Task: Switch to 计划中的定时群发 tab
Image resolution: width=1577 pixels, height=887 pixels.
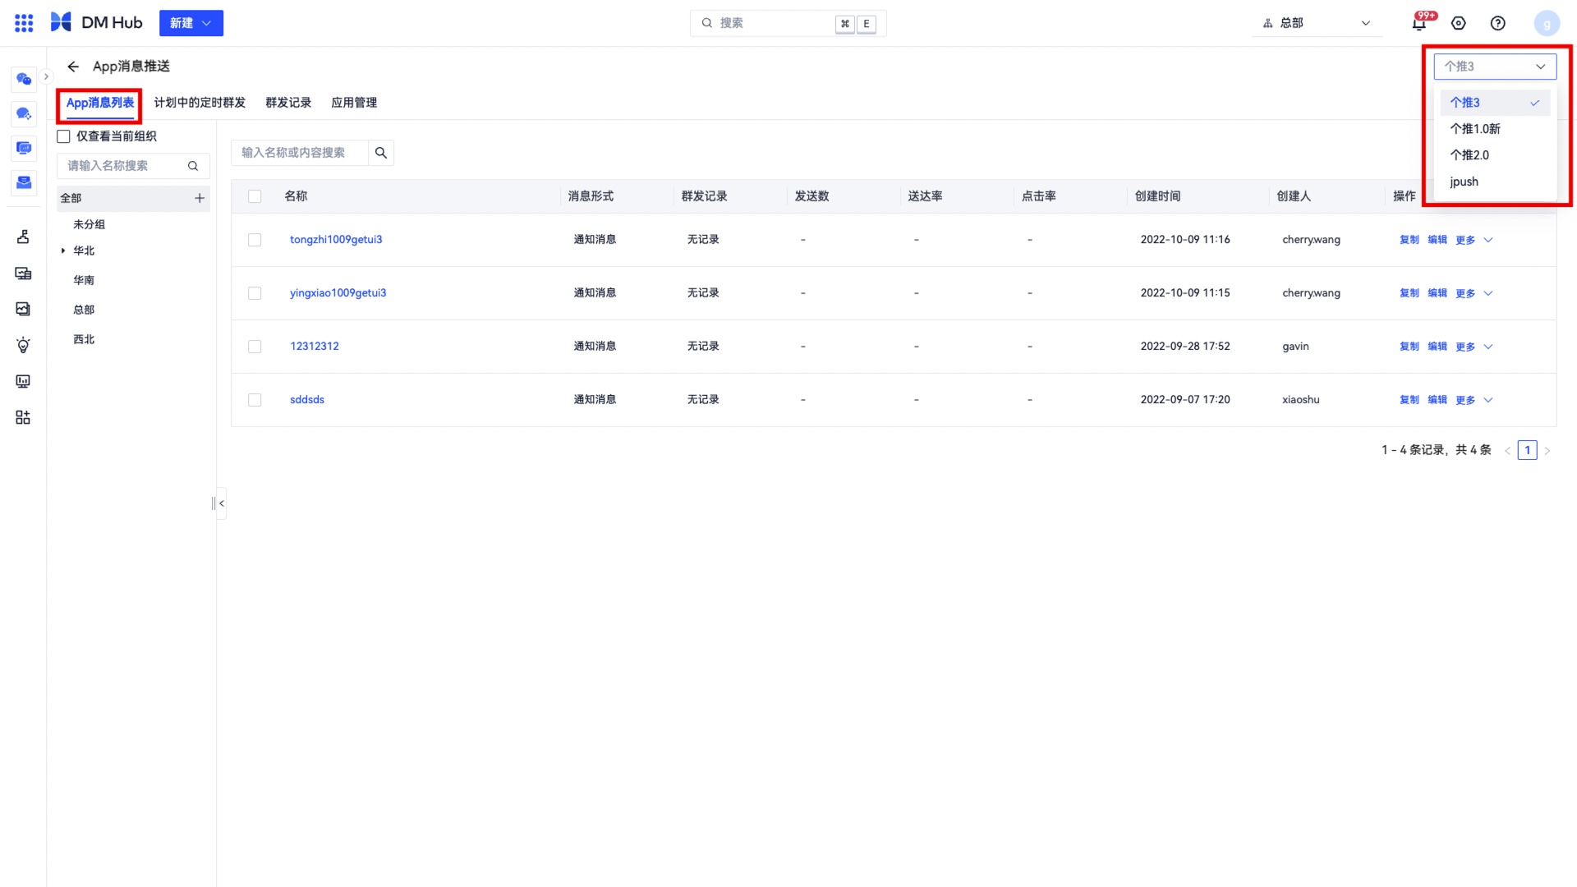Action: (x=200, y=103)
